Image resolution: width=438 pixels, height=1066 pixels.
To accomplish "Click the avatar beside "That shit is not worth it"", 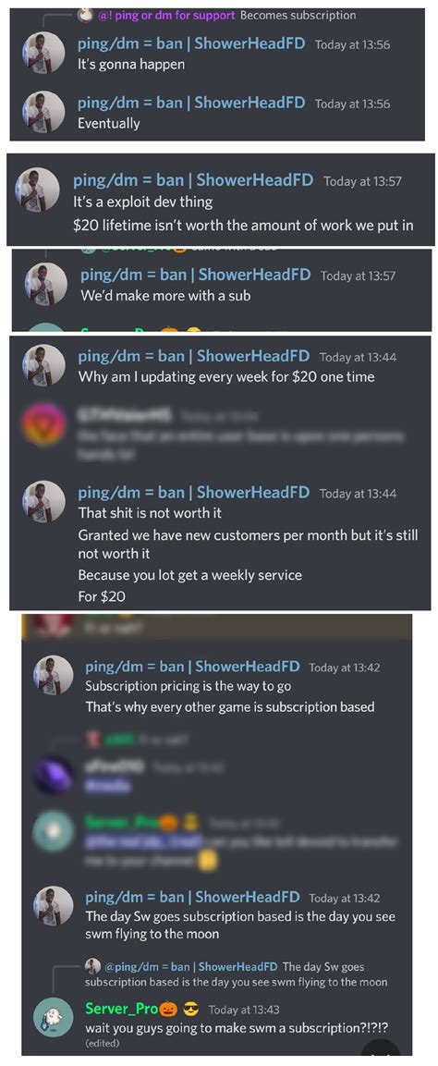I will coord(44,501).
